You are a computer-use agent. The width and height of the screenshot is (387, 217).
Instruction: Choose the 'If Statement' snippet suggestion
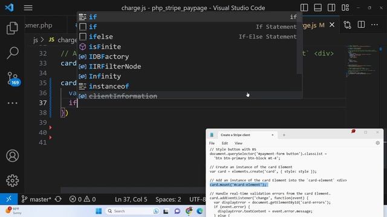[187, 27]
